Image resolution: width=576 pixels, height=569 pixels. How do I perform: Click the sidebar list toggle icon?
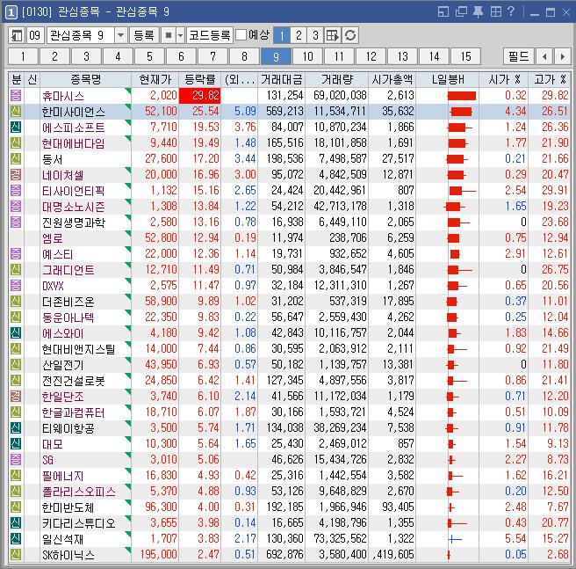(17, 36)
